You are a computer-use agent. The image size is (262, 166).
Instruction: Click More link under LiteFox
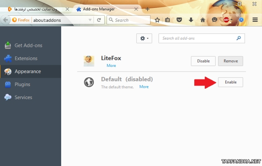click(111, 66)
